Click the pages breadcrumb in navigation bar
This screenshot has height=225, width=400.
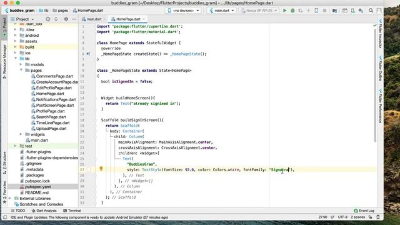click(61, 11)
